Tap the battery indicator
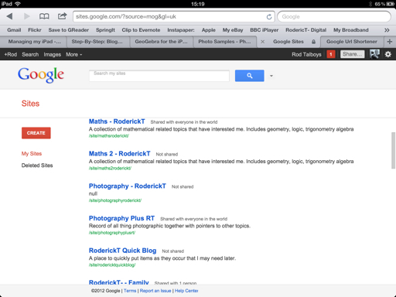The width and height of the screenshot is (396, 297). coord(391,4)
